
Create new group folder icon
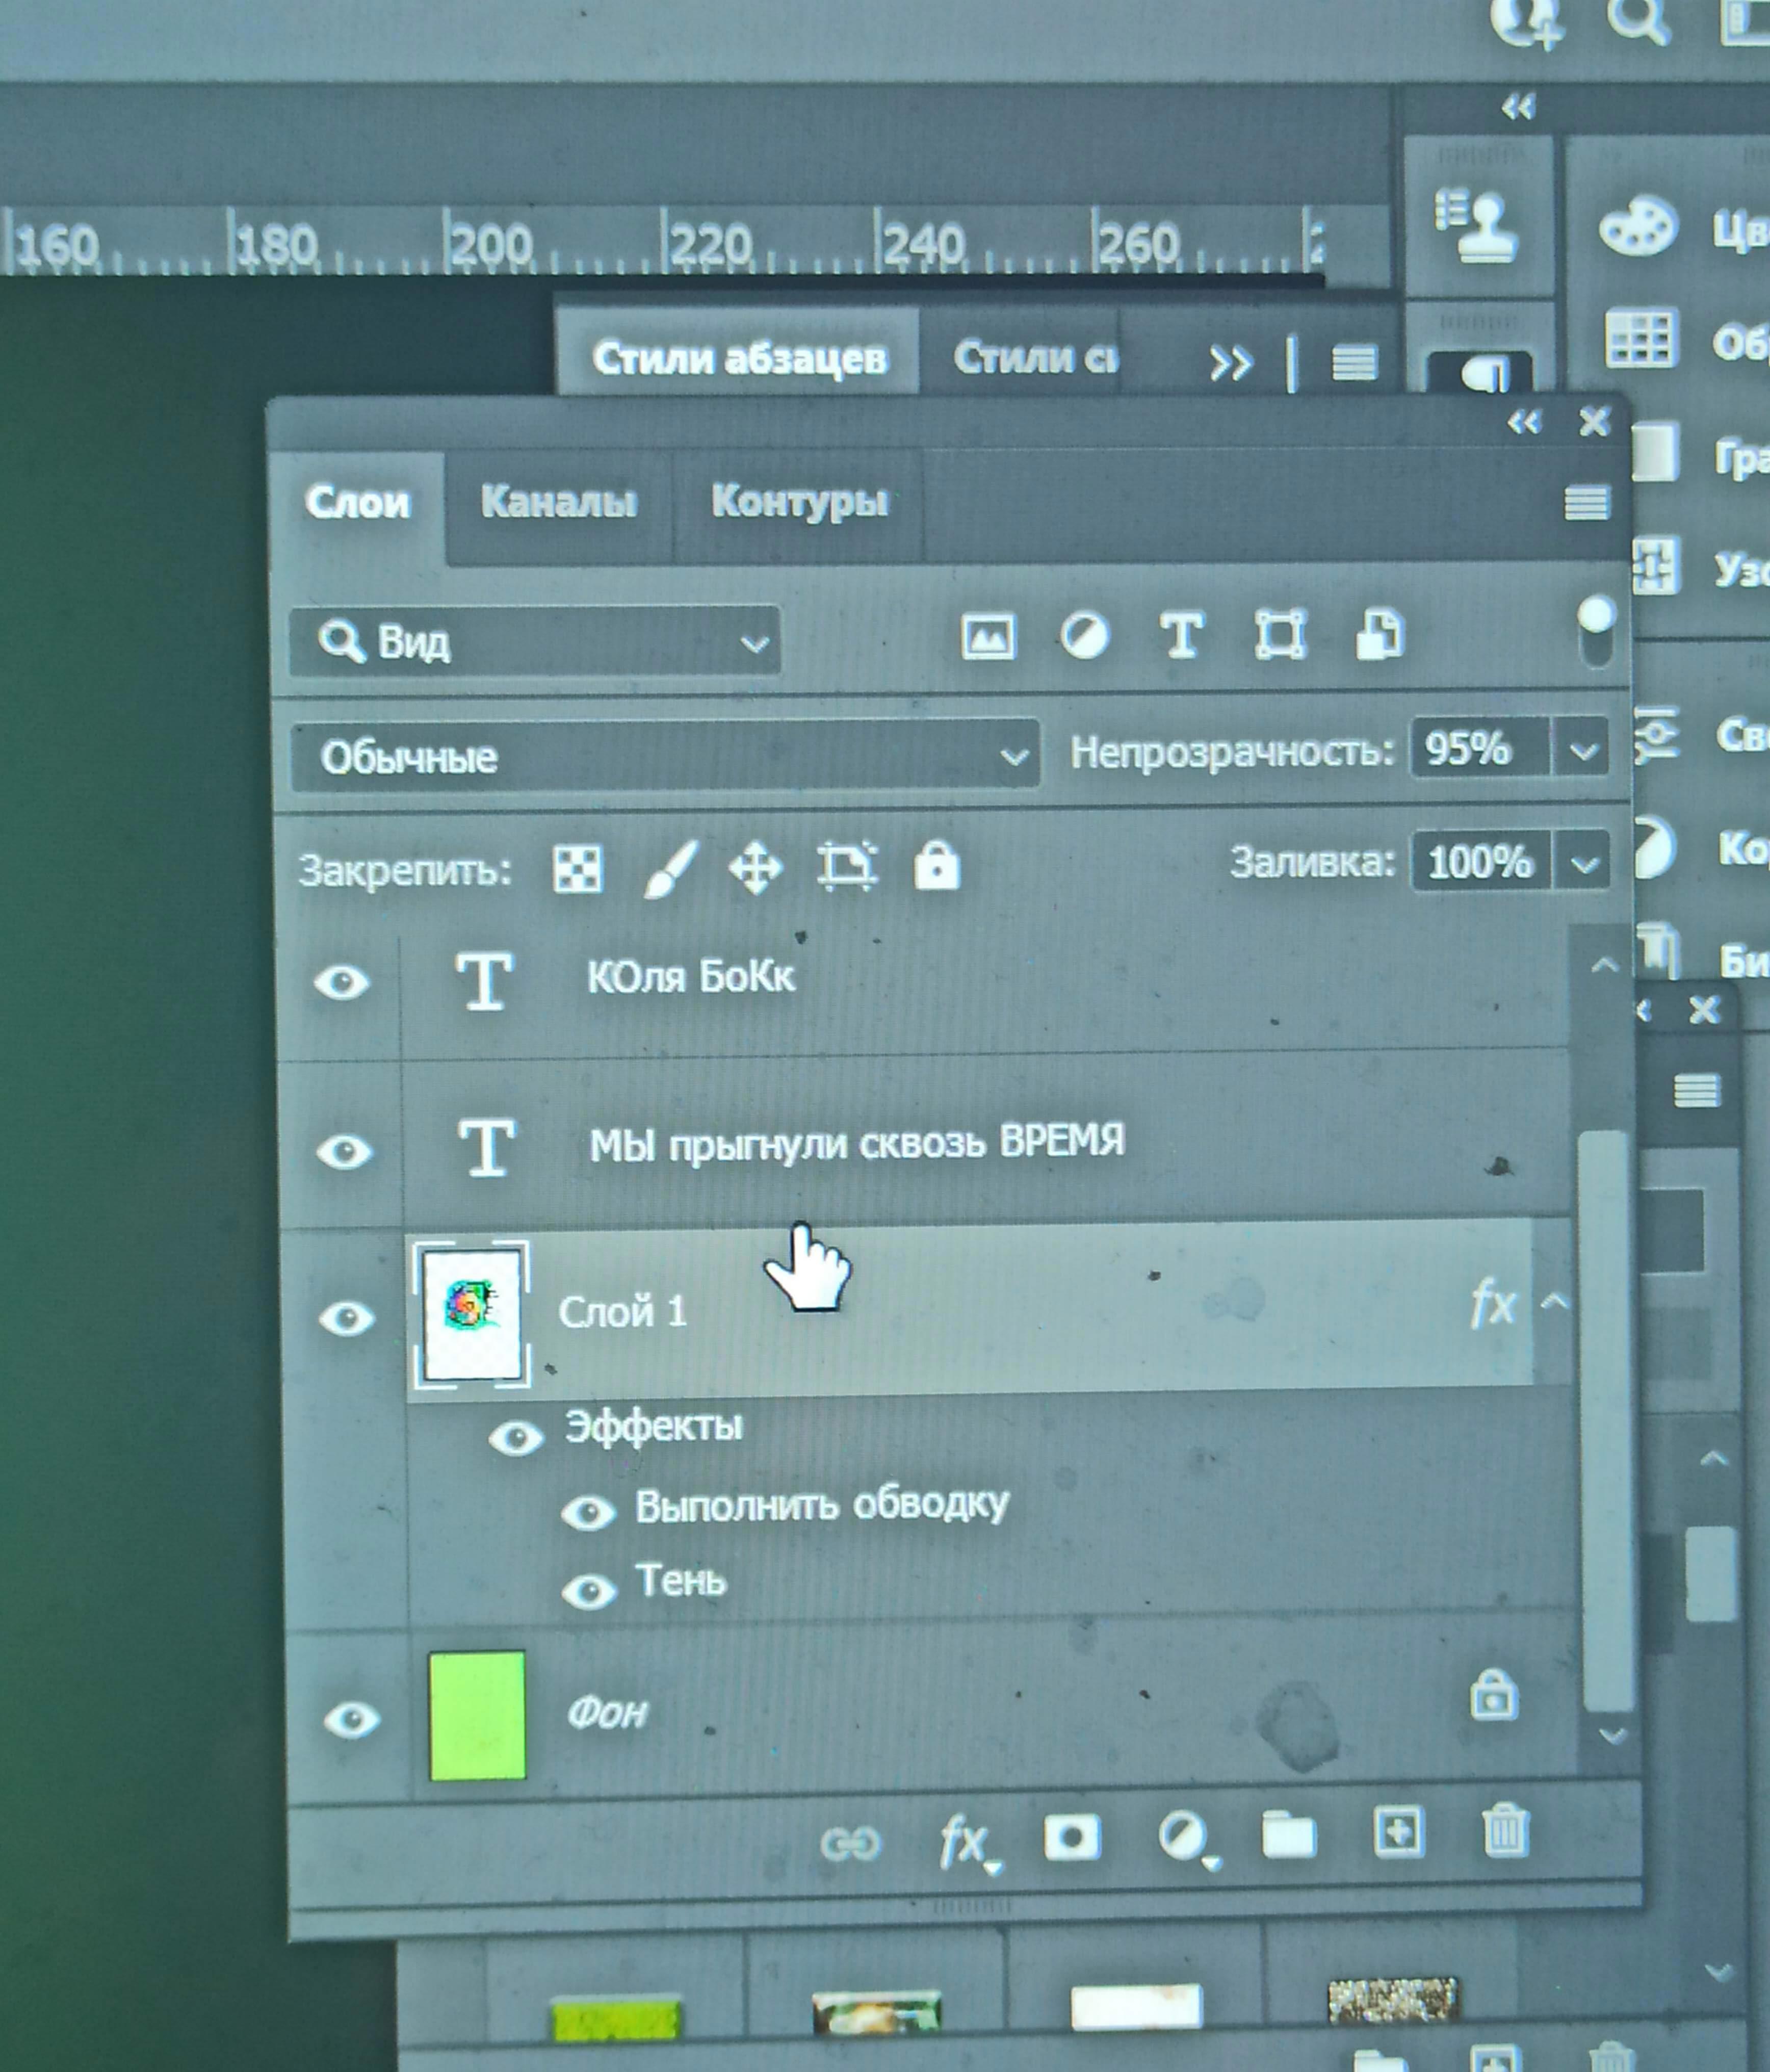[x=1288, y=1835]
